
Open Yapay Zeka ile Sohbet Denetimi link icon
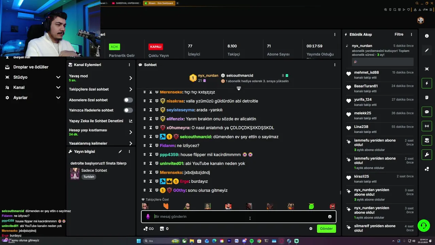point(130,121)
